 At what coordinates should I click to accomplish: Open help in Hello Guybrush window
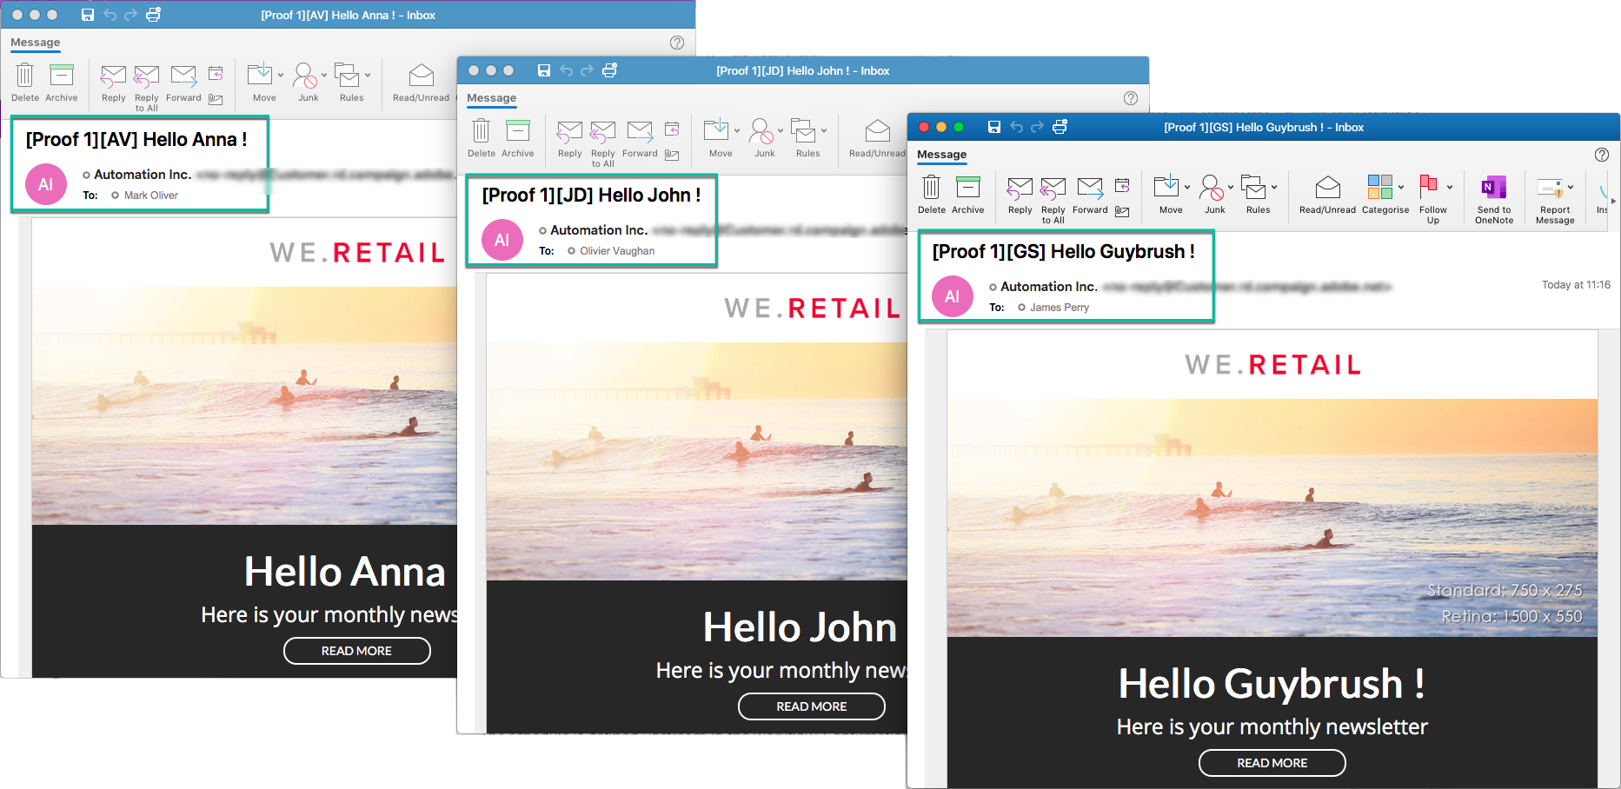pos(1602,155)
